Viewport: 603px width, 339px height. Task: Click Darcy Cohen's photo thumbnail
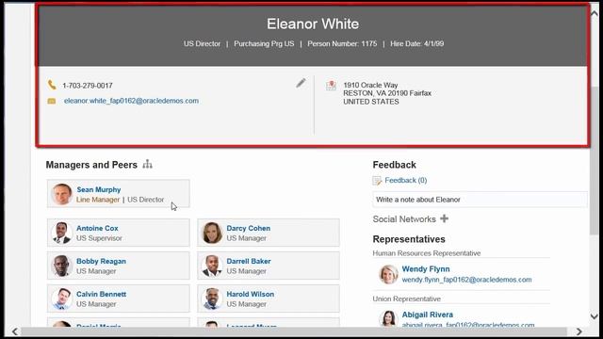(x=212, y=233)
